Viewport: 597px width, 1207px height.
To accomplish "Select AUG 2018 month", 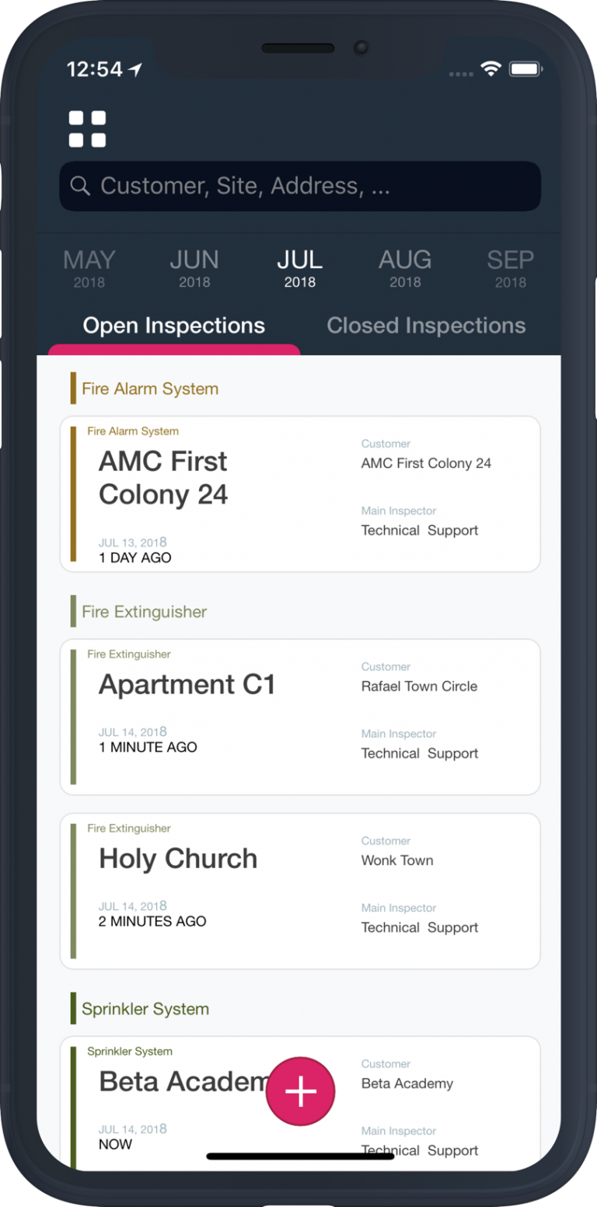I will pos(405,268).
